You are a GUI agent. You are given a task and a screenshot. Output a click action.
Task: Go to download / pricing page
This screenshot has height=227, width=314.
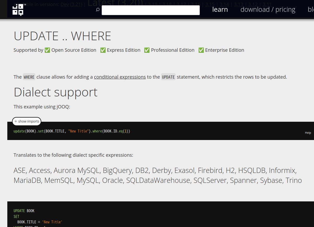point(268,9)
